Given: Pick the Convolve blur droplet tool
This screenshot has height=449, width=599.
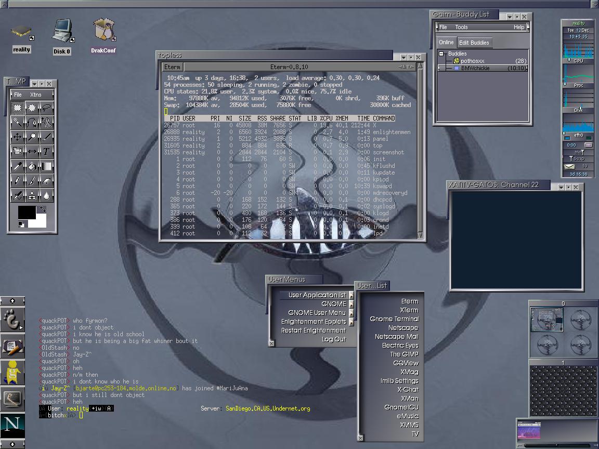Looking at the screenshot, I should 47,195.
